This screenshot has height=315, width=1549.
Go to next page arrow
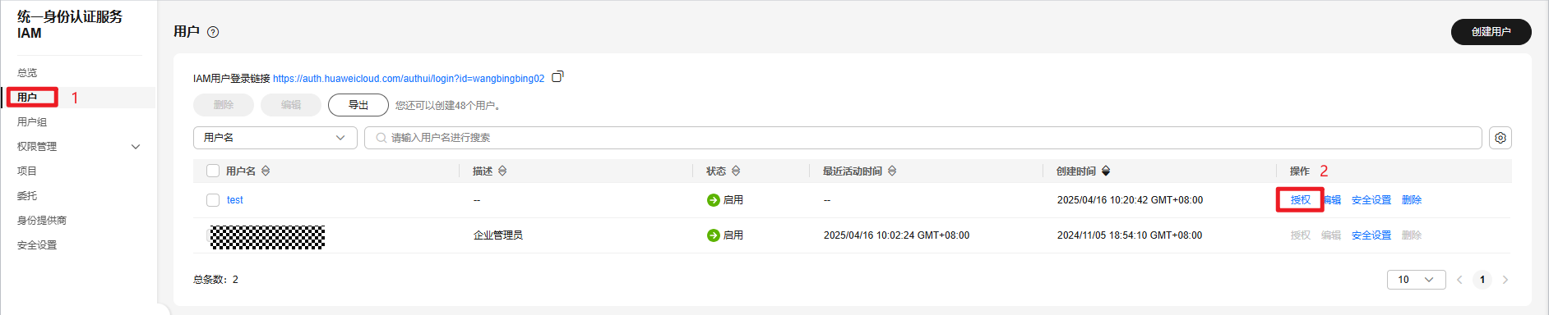[x=1505, y=280]
